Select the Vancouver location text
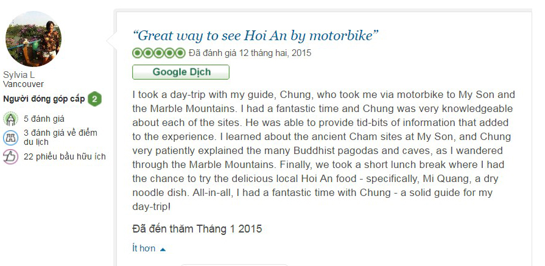545x266 pixels. [x=23, y=84]
